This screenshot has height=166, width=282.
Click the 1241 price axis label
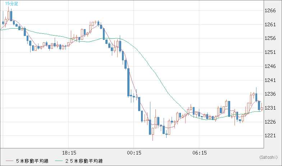270,80
